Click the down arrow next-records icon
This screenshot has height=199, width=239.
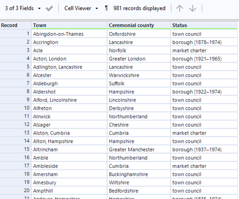(193, 9)
